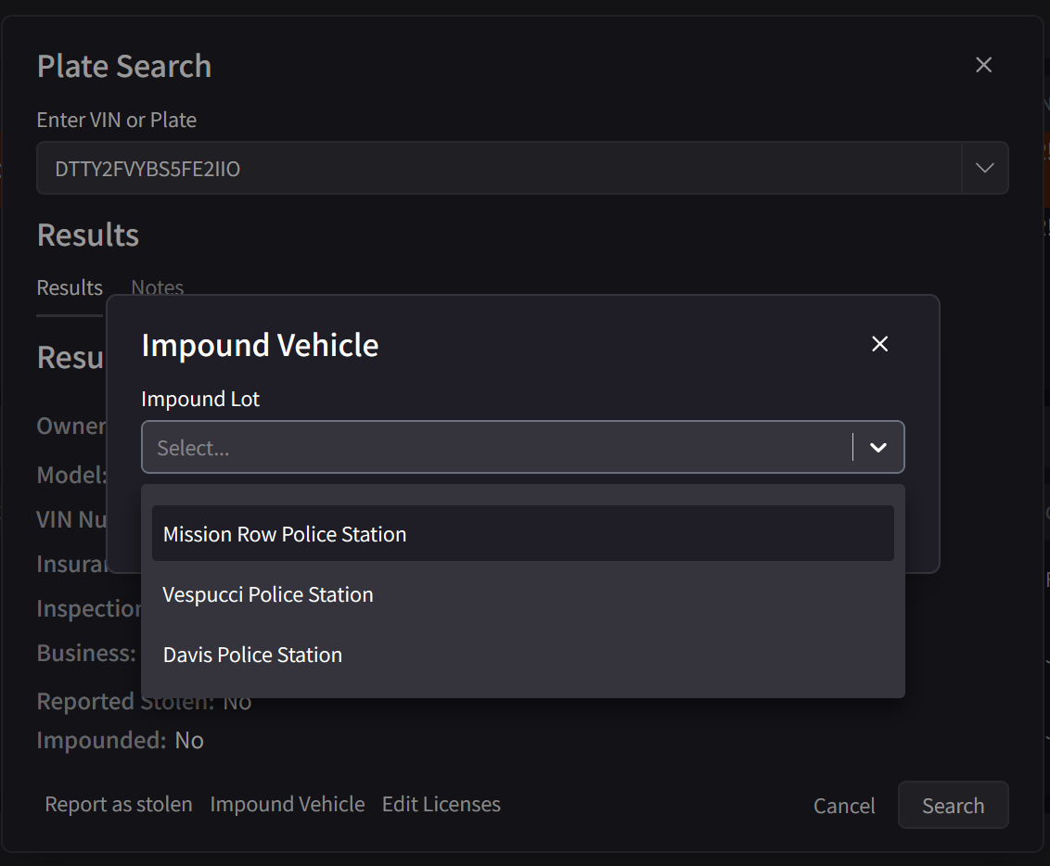The width and height of the screenshot is (1050, 866).
Task: Switch to the Notes tab
Action: [157, 287]
